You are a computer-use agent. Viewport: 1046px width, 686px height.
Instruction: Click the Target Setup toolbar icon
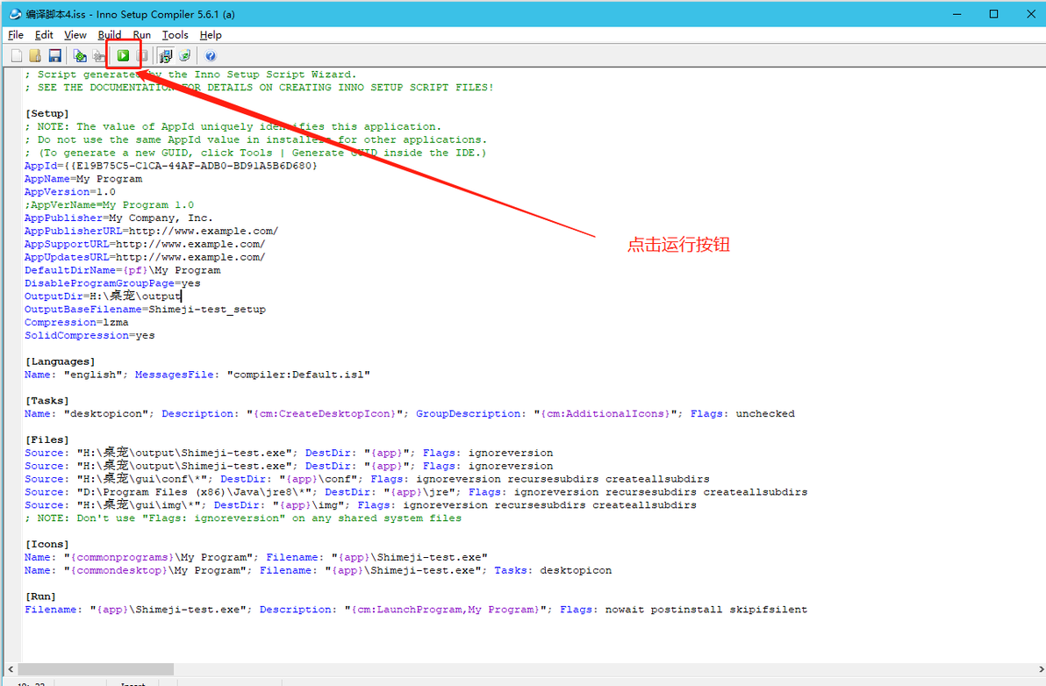coord(166,56)
